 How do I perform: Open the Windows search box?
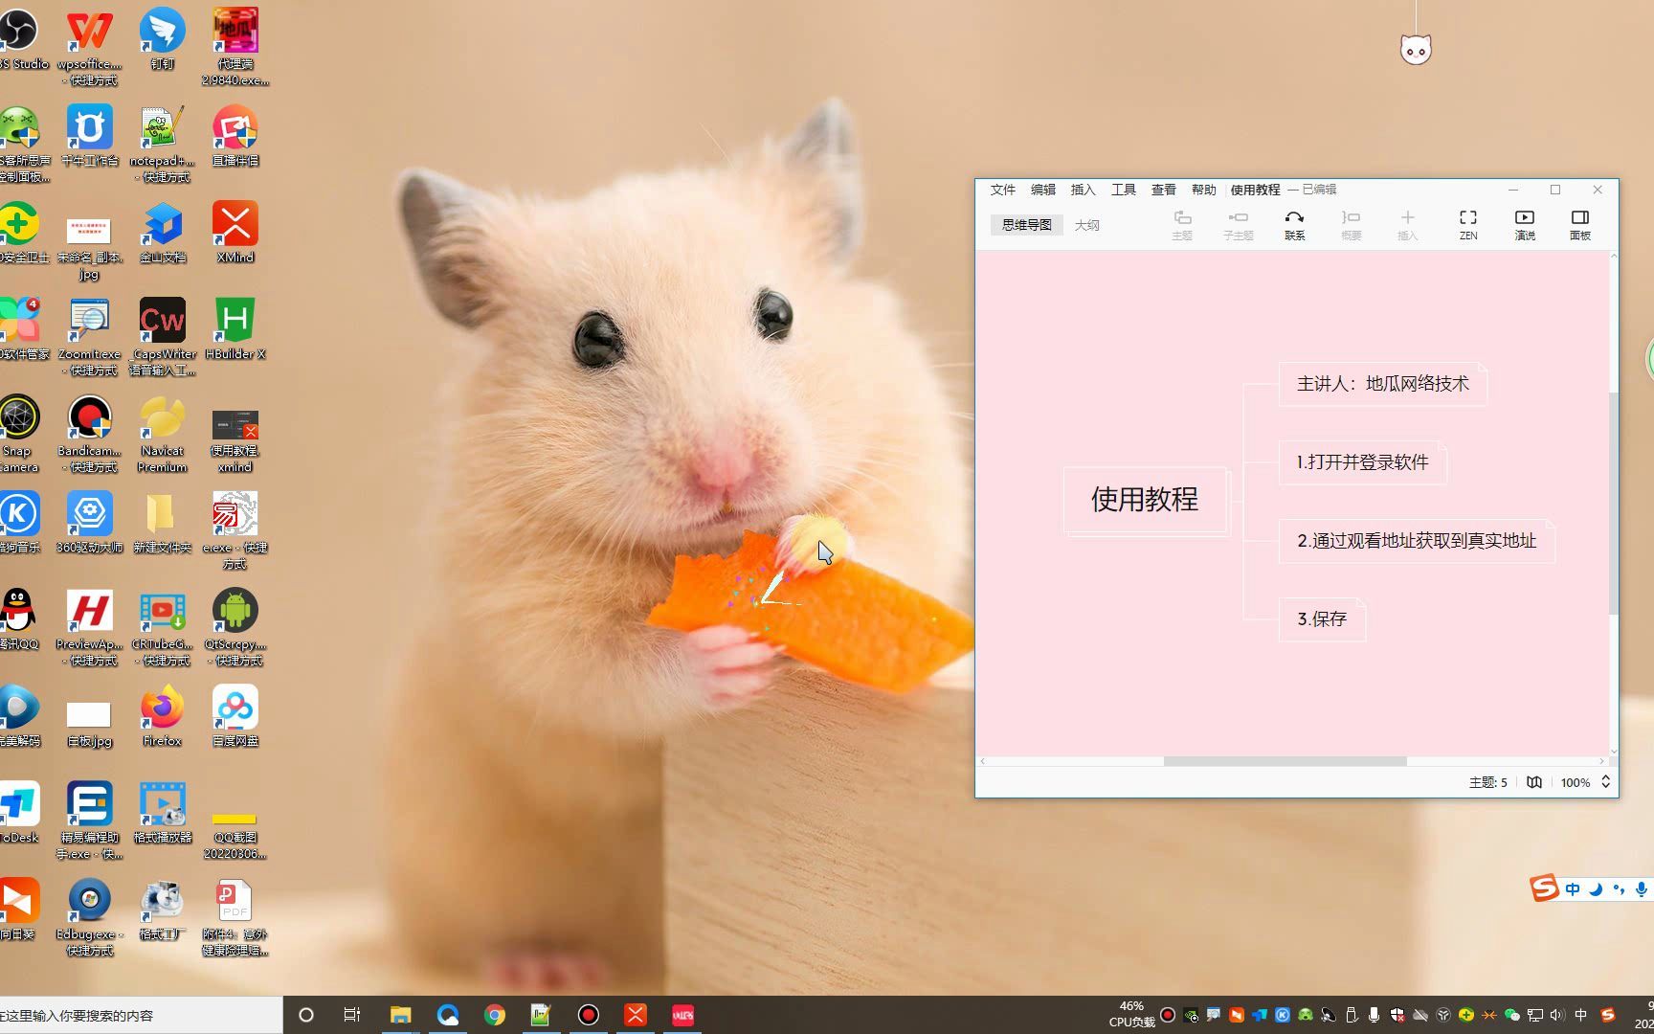click(x=141, y=1015)
